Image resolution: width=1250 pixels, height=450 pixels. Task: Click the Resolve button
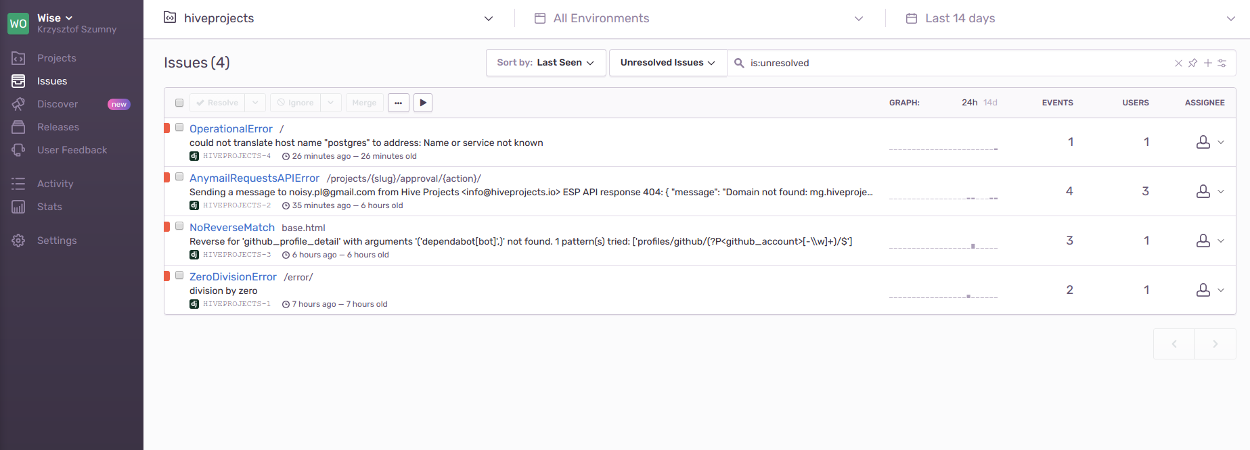pos(217,103)
